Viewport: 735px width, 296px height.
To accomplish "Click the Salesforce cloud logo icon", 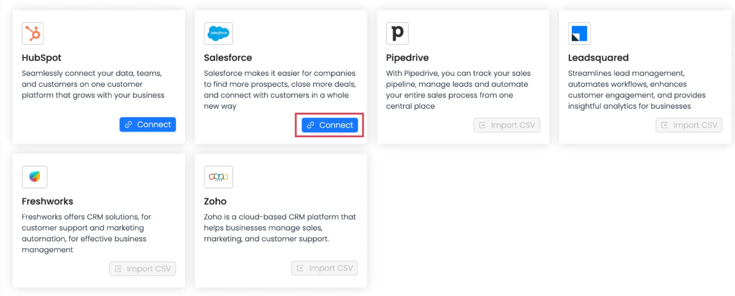I will (218, 33).
